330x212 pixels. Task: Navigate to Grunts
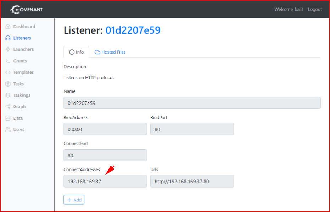coord(20,61)
